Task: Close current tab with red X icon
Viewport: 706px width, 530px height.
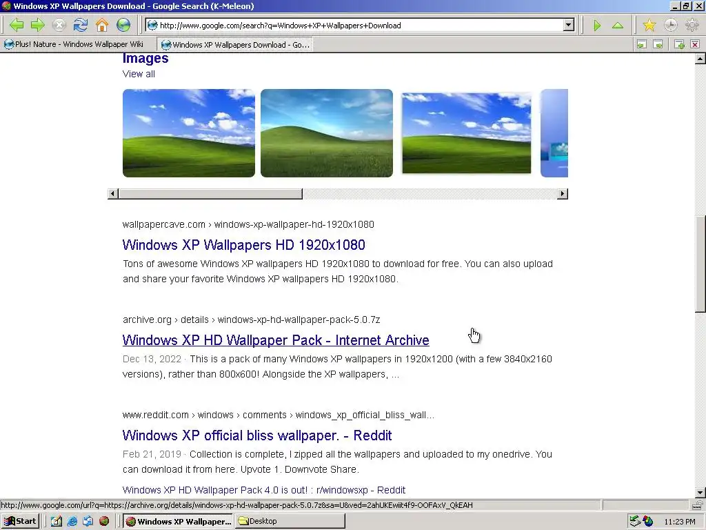Action: click(695, 44)
